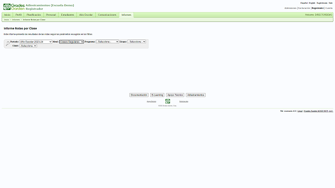Click the Welcome DIRECTORDEMO text
This screenshot has height=188, width=335.
[x=319, y=15]
